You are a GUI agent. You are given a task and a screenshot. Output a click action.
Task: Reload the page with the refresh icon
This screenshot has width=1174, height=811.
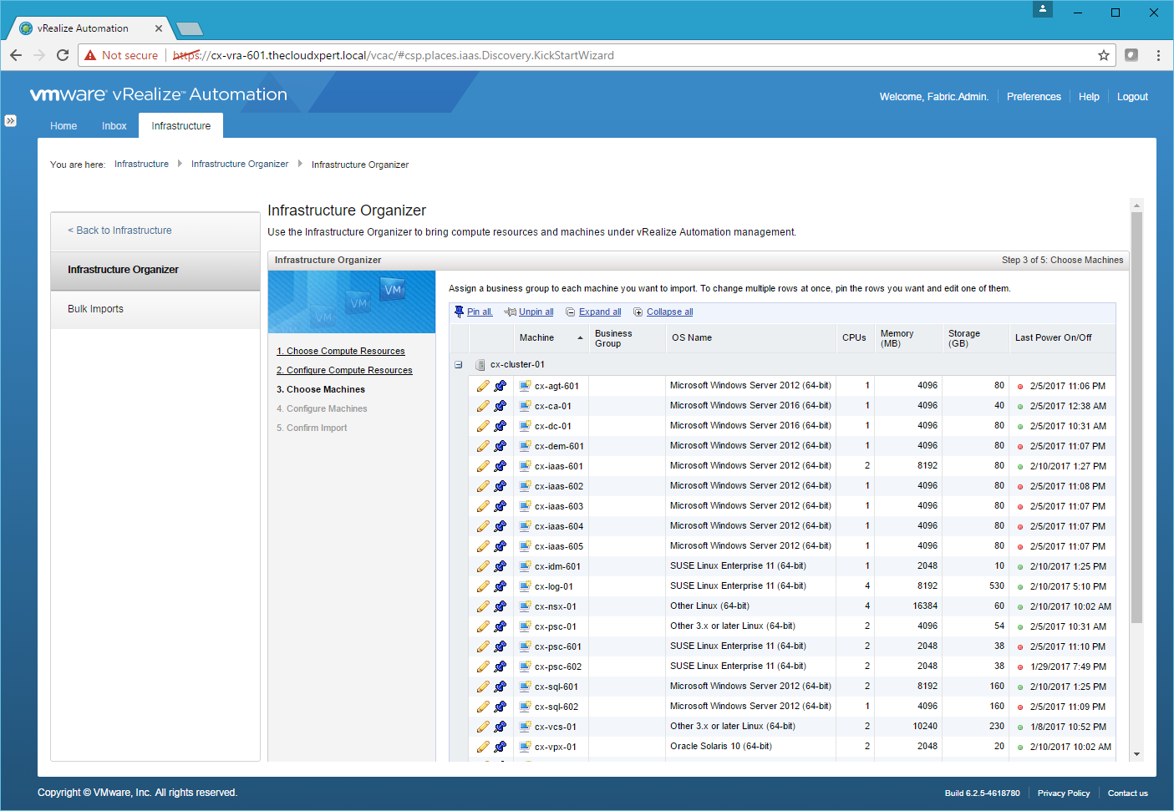63,55
